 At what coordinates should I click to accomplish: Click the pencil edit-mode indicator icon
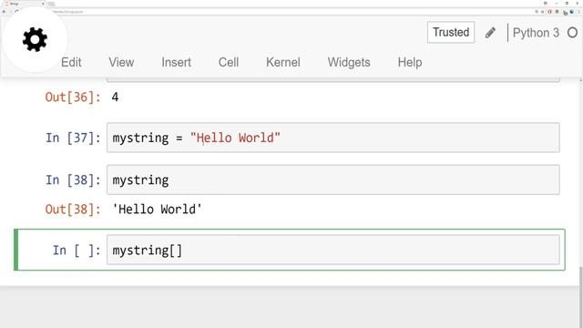point(490,33)
